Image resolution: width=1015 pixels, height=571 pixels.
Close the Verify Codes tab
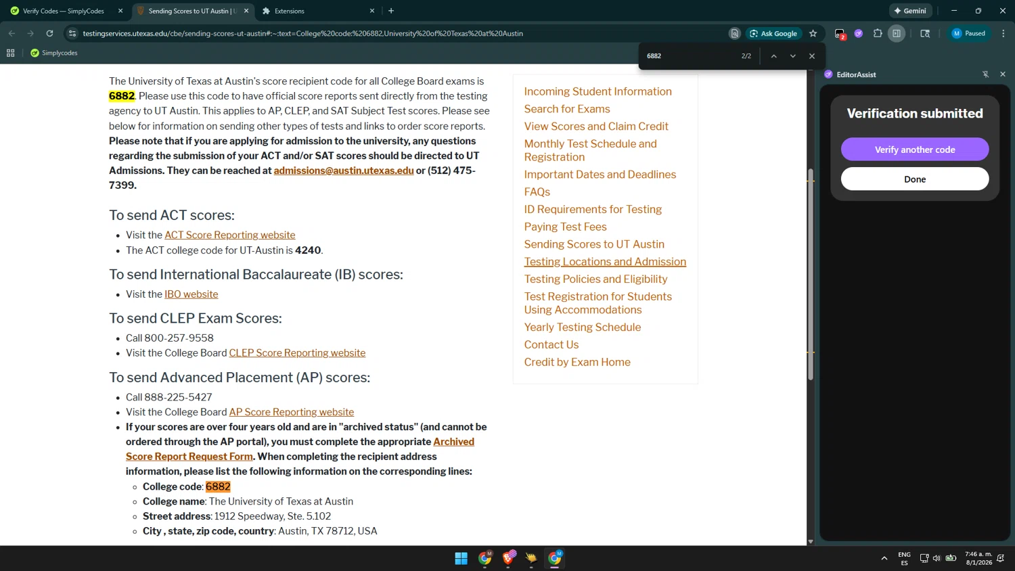tap(120, 11)
